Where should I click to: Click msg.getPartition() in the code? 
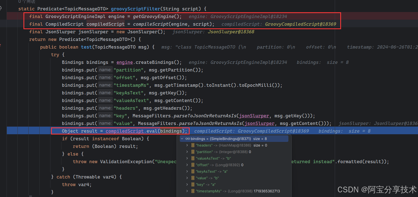coord(175,70)
